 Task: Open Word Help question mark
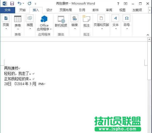pyautogui.click(x=118, y=4)
